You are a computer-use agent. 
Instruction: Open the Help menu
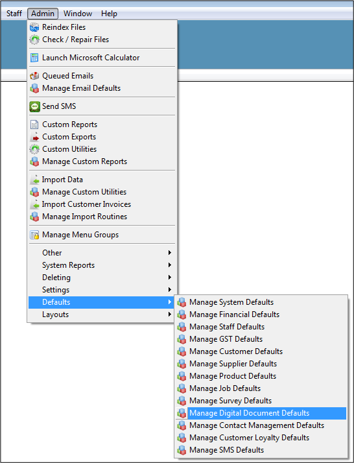(109, 14)
